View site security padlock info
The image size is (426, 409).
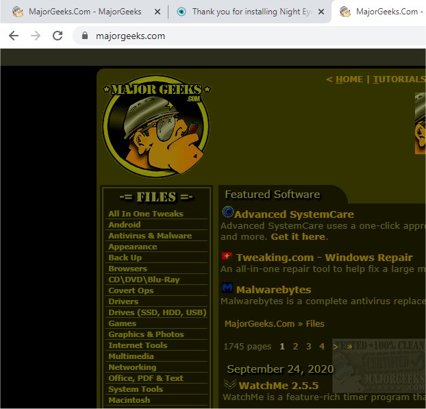coord(85,36)
